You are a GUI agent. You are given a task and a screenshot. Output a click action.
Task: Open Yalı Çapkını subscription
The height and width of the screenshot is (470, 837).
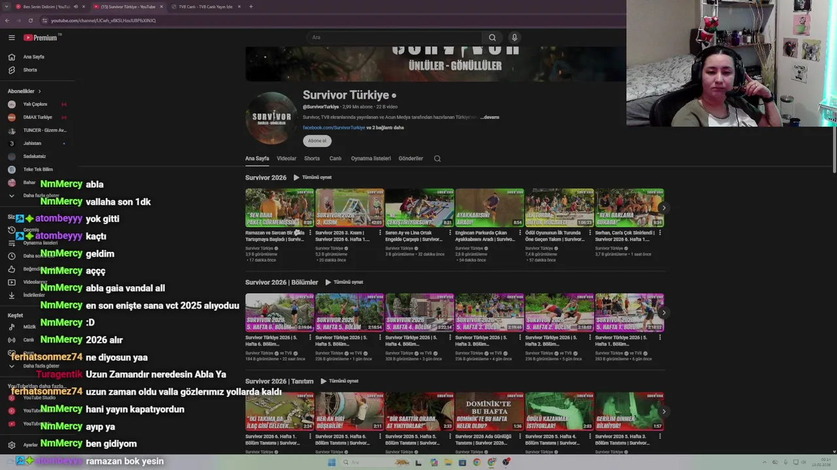pos(35,104)
